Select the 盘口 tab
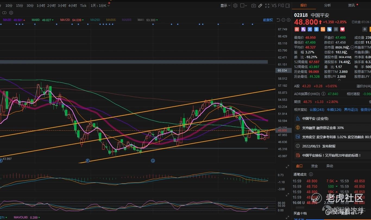This screenshot has width=371, height=220. [x=299, y=166]
